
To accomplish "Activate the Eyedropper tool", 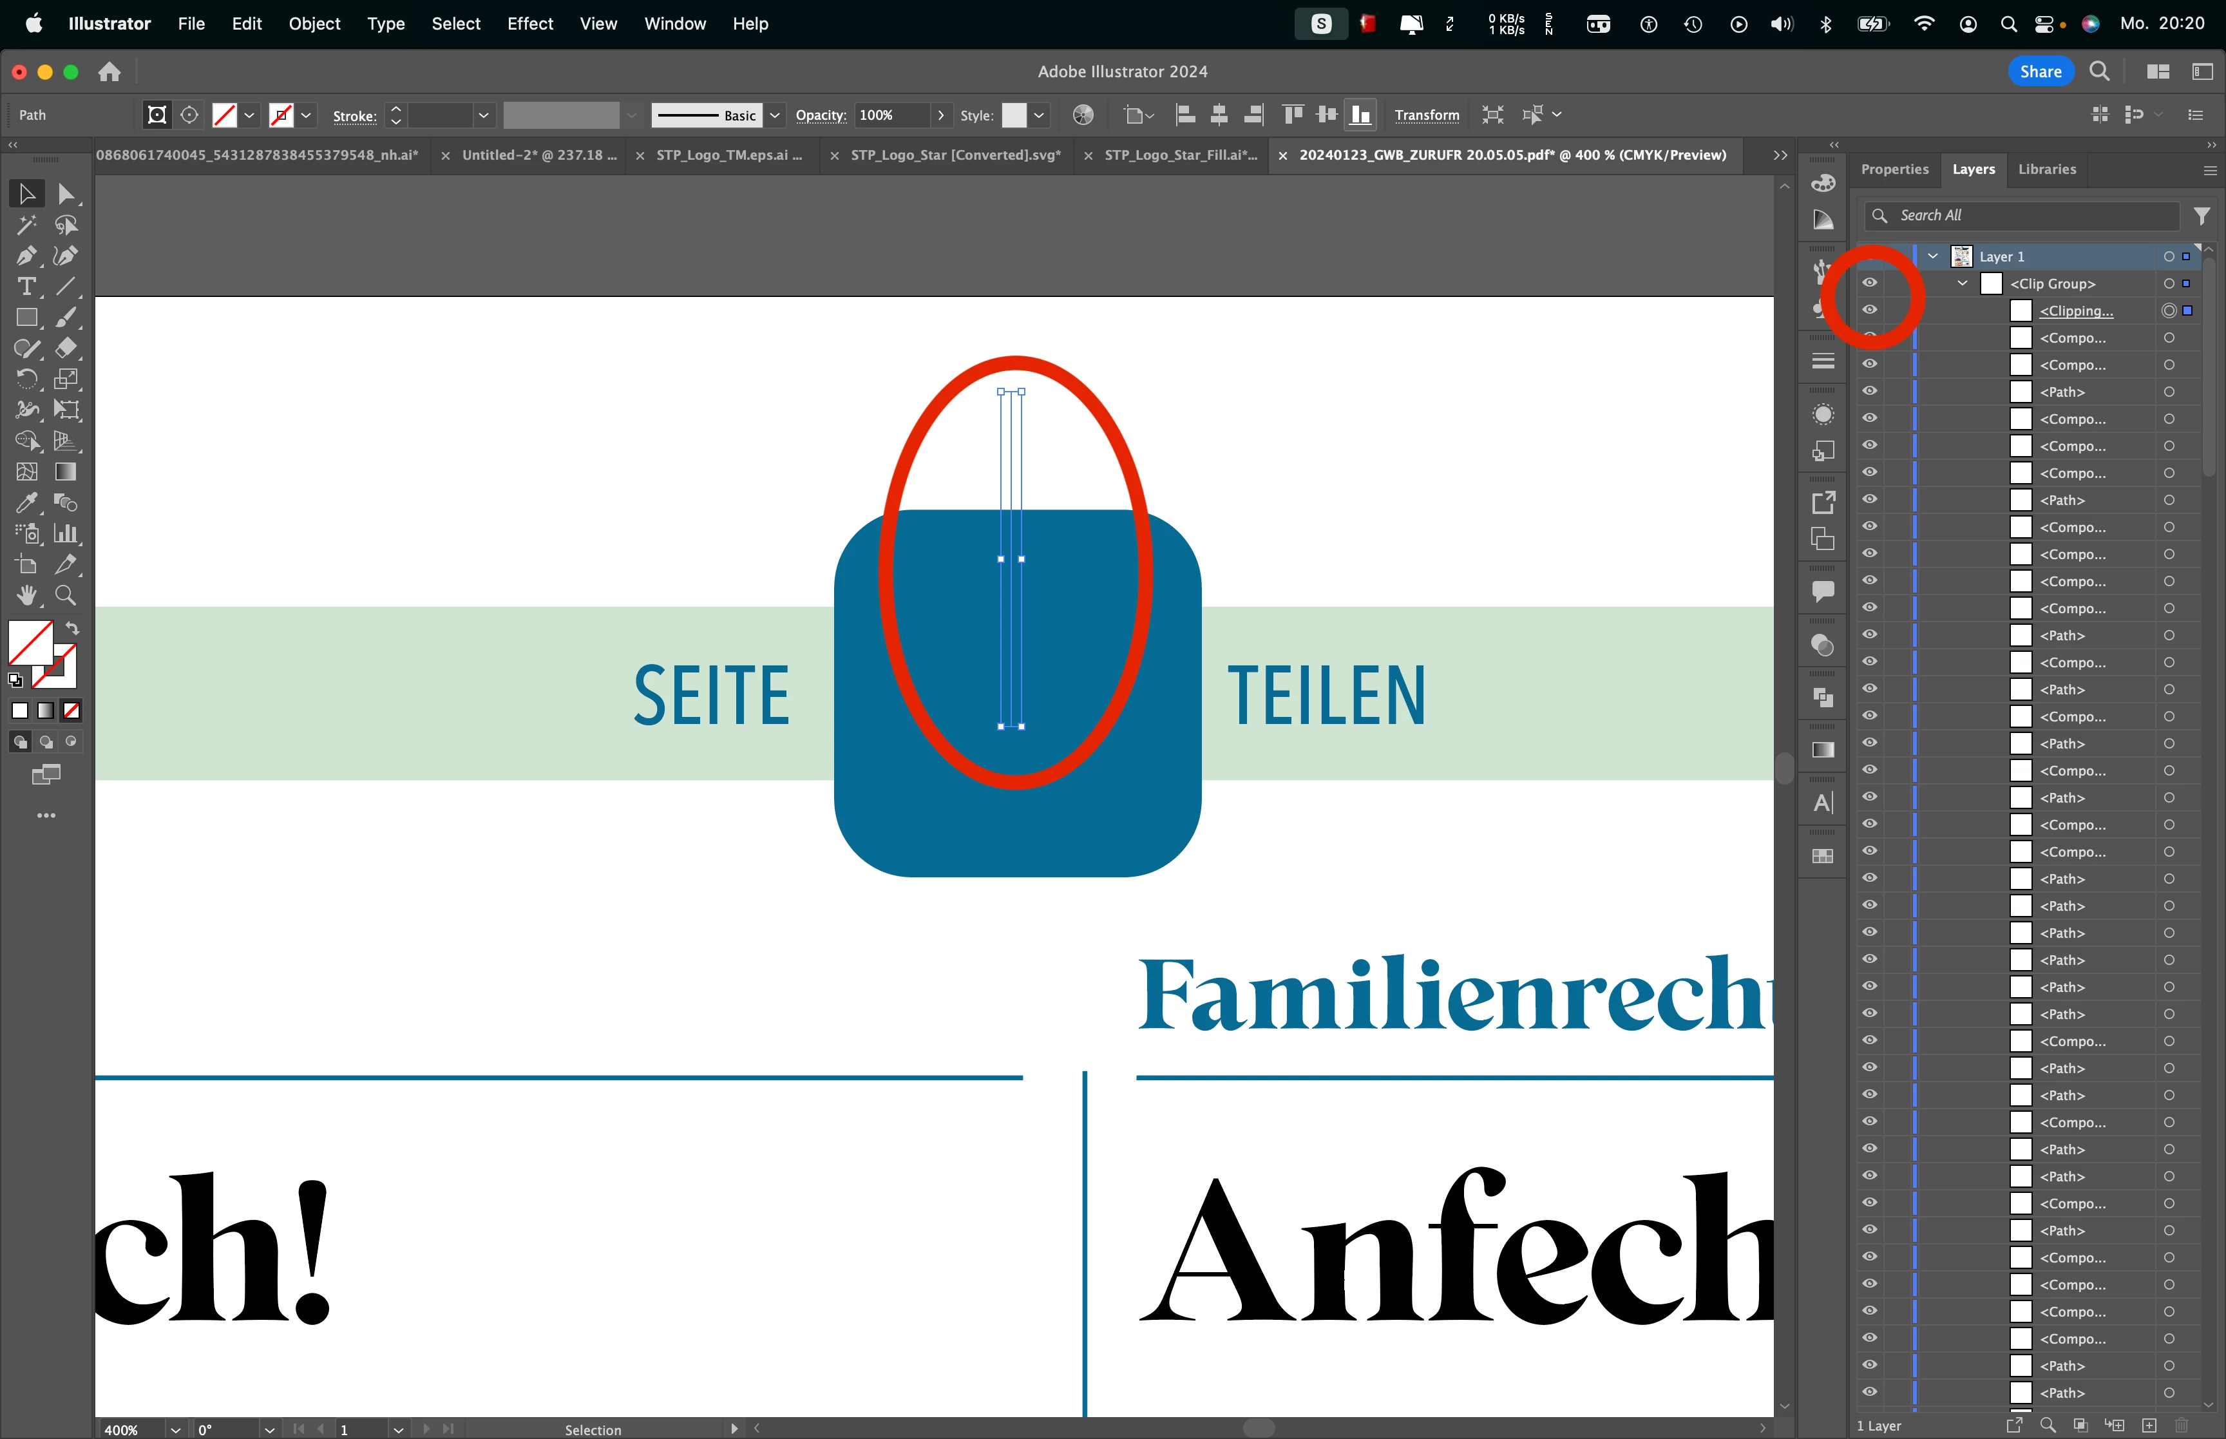I will 26,502.
